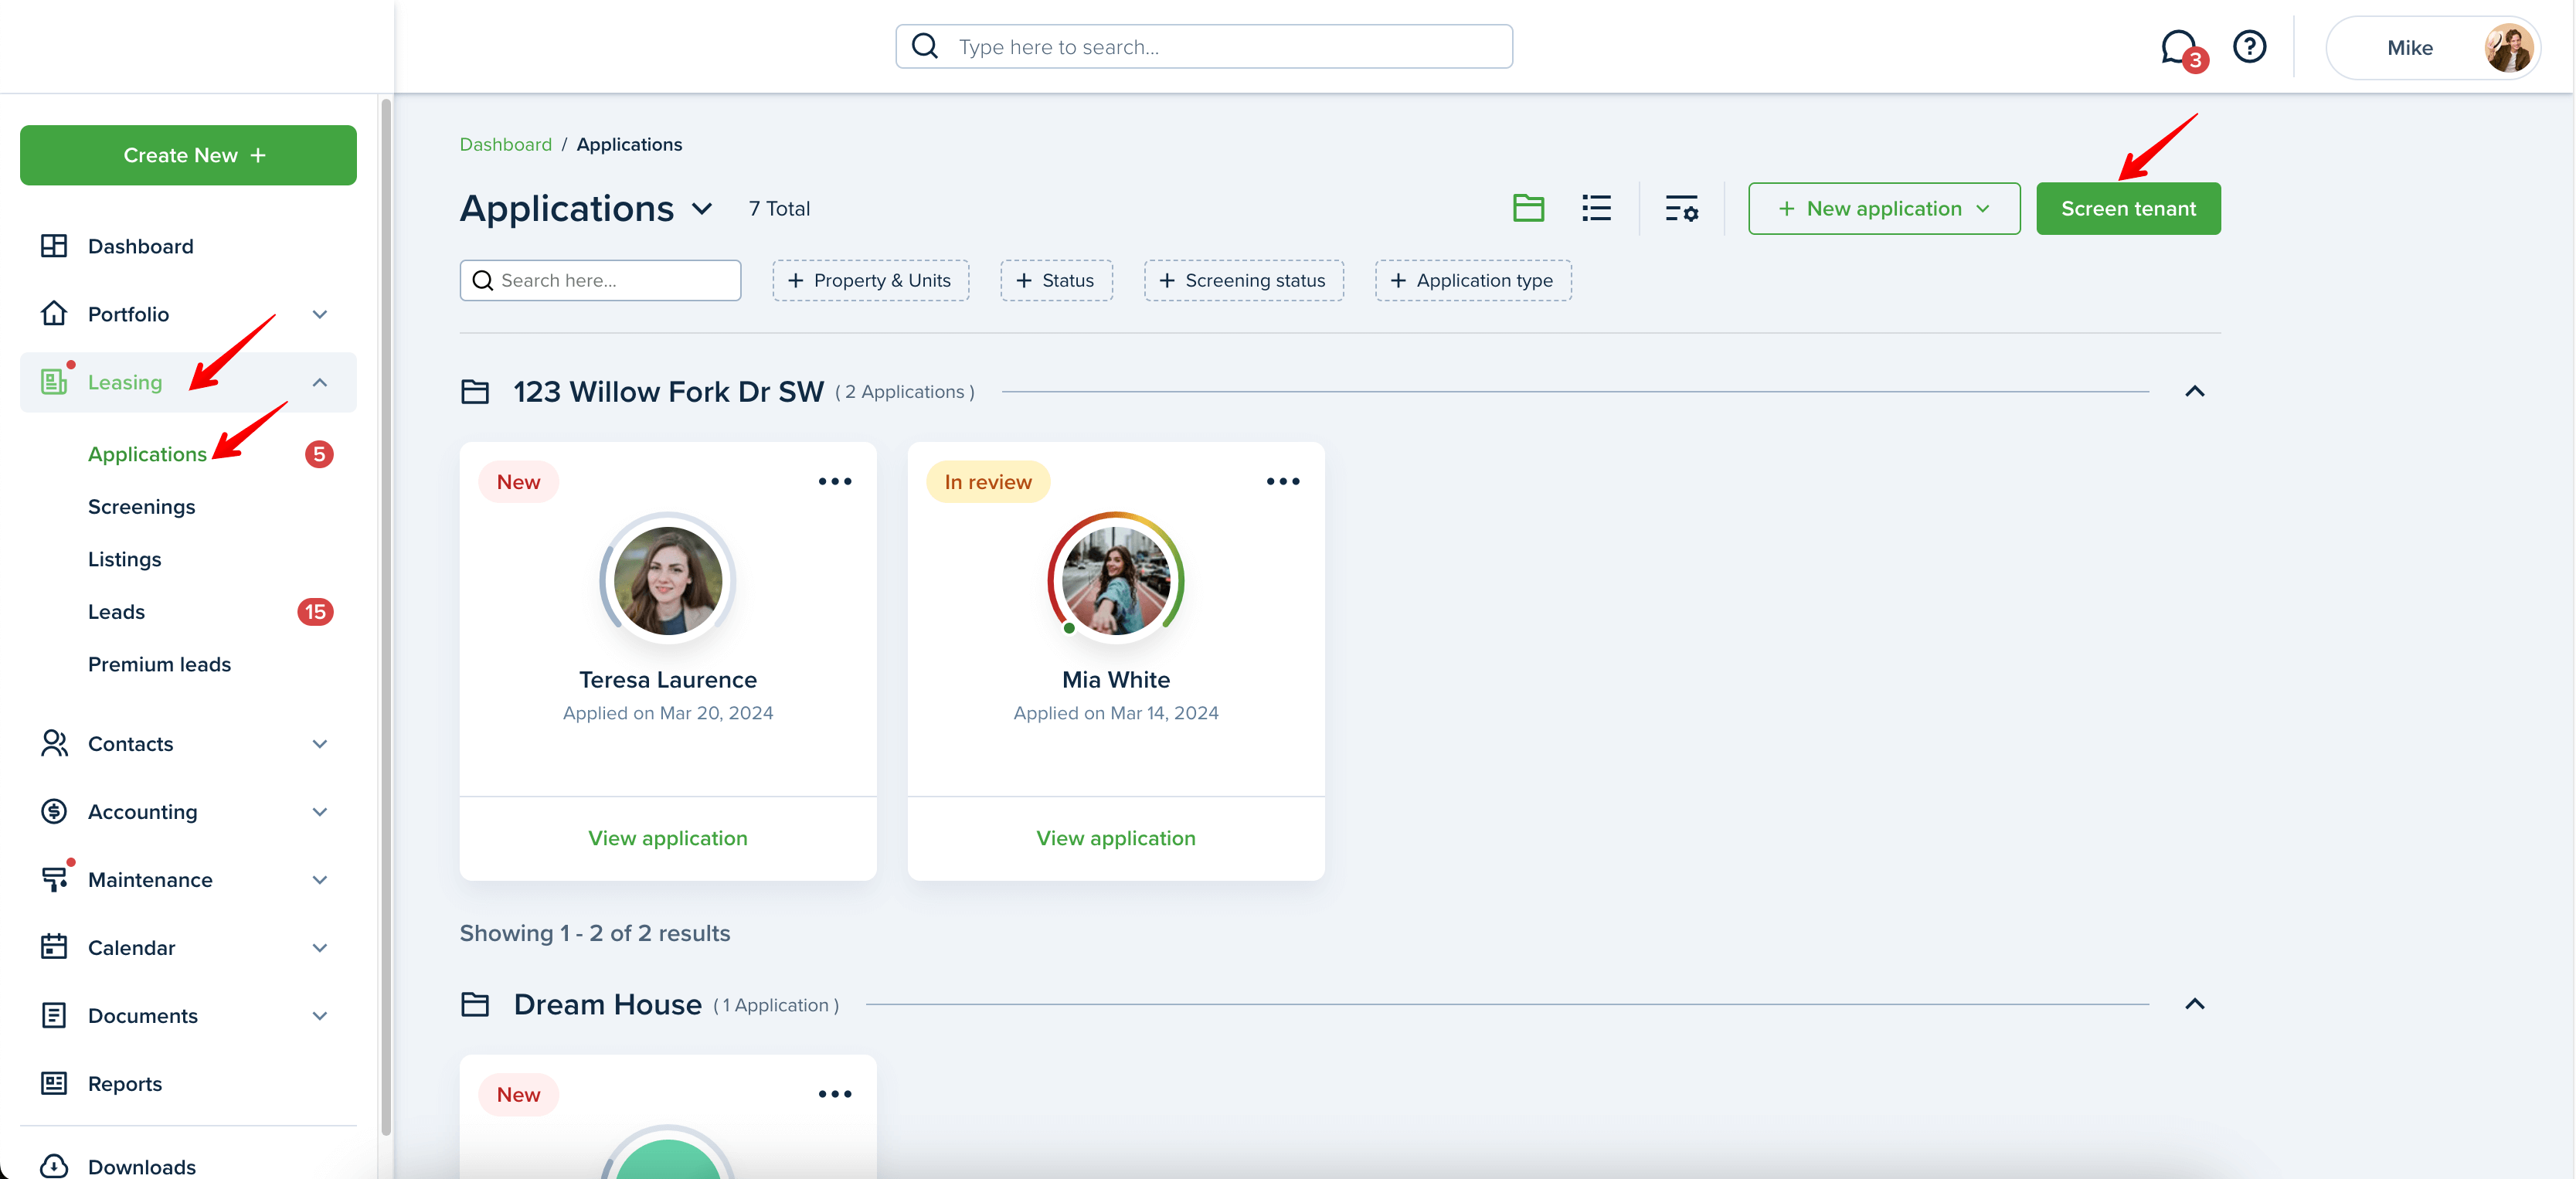Click the Create New button
Screen dimensions: 2576x1179
(x=188, y=155)
